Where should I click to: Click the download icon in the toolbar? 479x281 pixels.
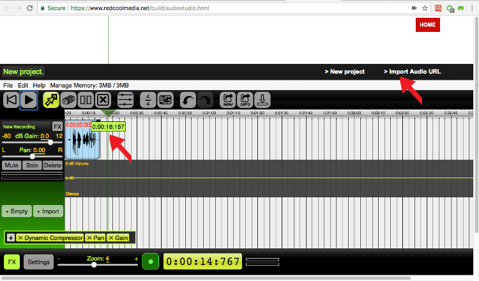(x=262, y=100)
